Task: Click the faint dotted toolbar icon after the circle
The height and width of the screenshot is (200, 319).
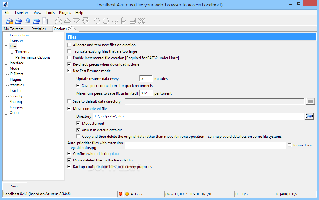Action: (115, 21)
